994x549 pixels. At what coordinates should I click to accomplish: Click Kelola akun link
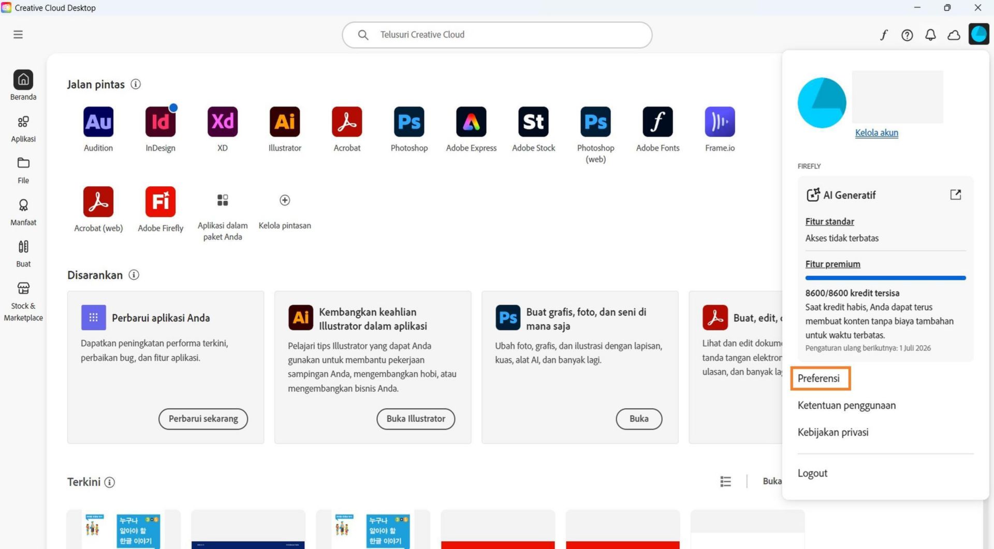pyautogui.click(x=876, y=132)
